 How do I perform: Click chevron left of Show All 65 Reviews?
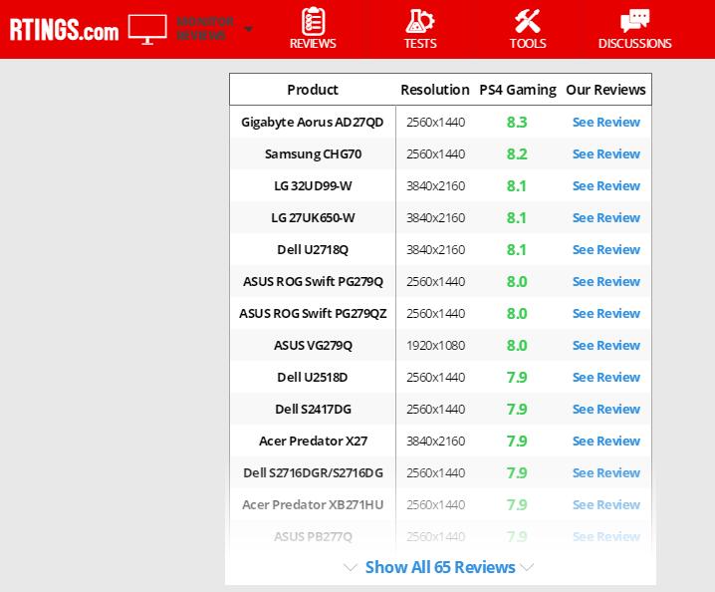(x=350, y=567)
